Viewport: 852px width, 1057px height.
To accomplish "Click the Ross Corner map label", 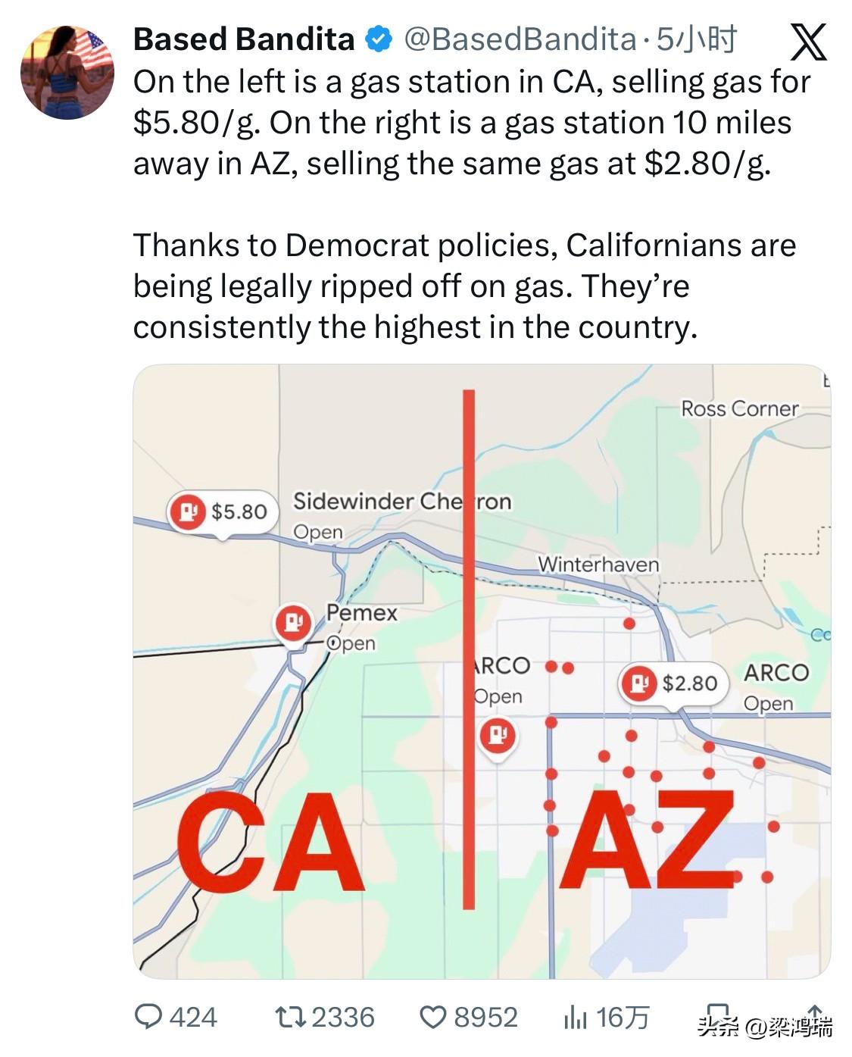I will click(x=739, y=409).
